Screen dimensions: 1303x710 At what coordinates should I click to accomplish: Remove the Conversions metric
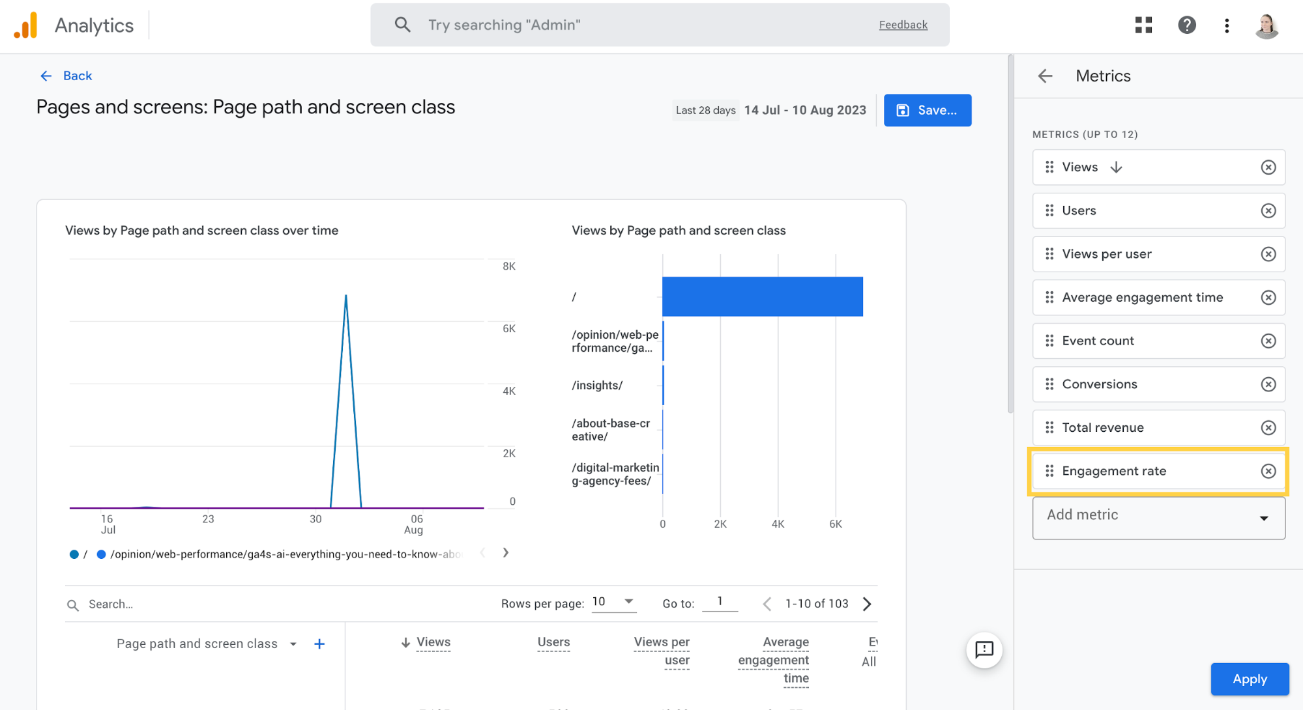[1268, 384]
